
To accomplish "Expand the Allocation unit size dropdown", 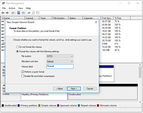I will (x=60, y=61).
